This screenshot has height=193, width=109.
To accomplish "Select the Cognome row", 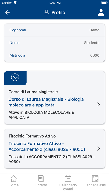I will tap(54, 30).
